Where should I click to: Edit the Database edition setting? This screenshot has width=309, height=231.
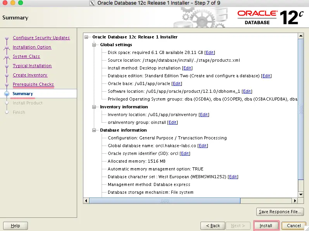pos(266,76)
